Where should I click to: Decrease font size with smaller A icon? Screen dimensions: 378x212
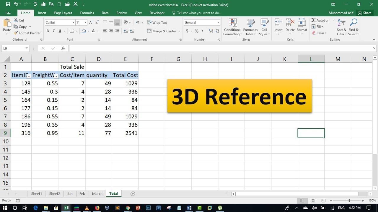point(97,23)
